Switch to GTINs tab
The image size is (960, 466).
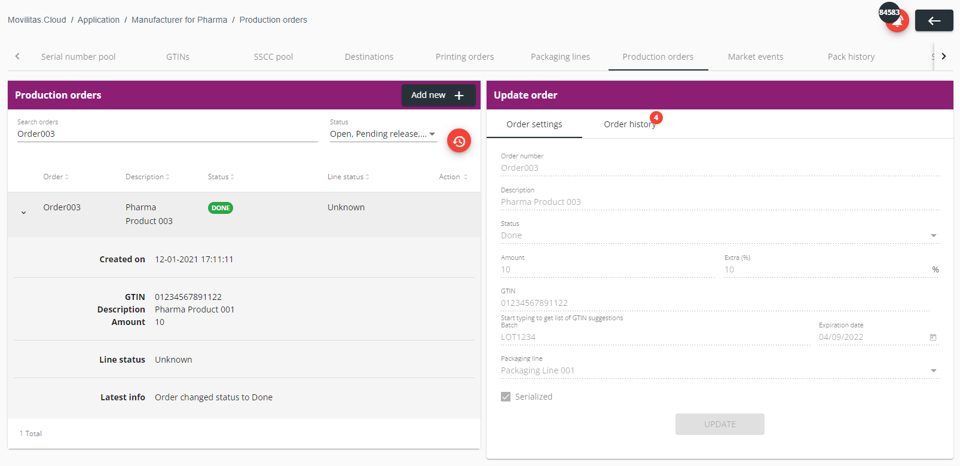(x=178, y=57)
